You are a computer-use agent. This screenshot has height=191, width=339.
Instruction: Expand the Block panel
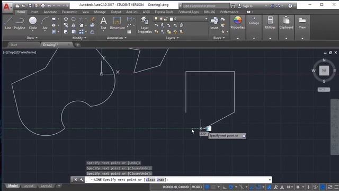tap(219, 38)
